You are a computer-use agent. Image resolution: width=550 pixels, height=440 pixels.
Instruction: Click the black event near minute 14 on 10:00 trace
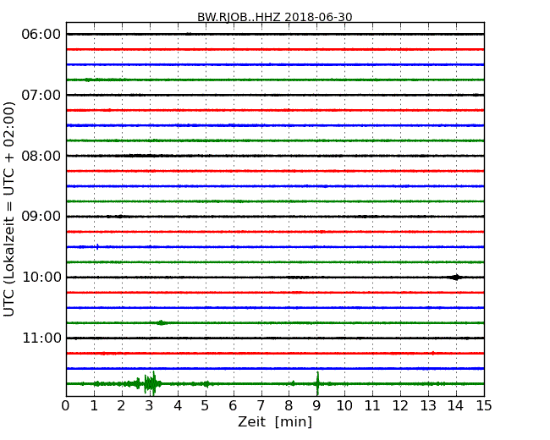point(456,278)
